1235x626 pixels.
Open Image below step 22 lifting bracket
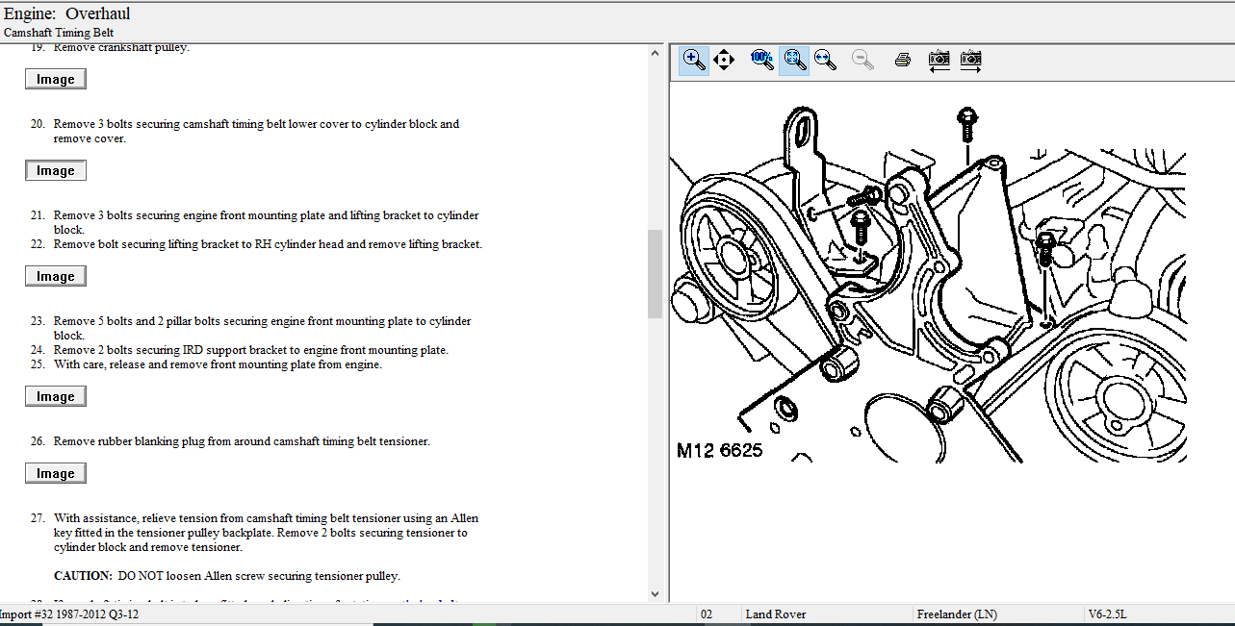click(x=56, y=276)
